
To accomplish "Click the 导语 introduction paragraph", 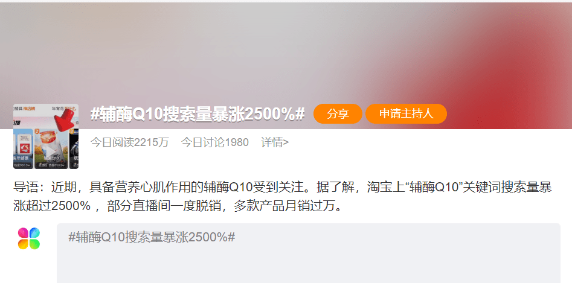I will tap(282, 197).
